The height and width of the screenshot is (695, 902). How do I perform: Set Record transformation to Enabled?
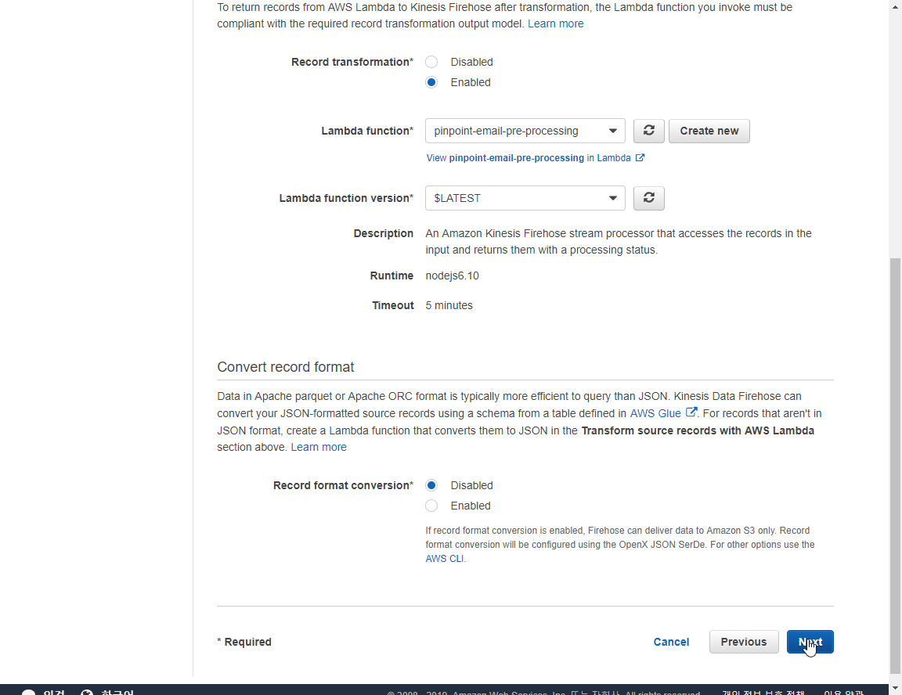(x=431, y=82)
